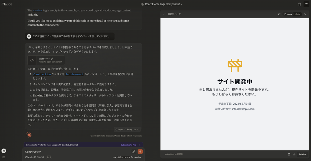Send the message with the orange arrow button
311x161 pixels.
[x=140, y=152]
